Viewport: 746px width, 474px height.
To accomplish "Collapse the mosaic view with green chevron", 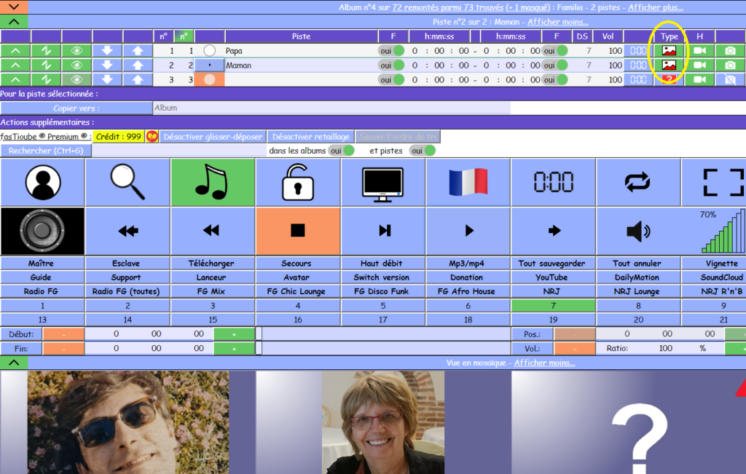I will (x=14, y=363).
